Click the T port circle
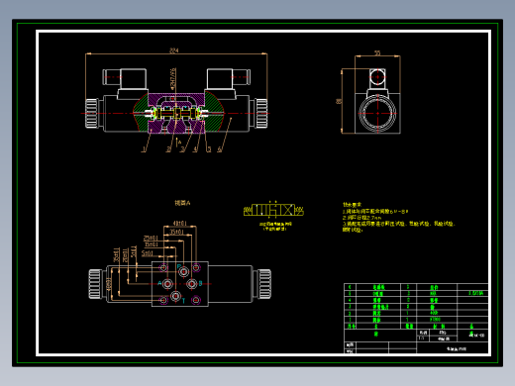 click(175, 296)
